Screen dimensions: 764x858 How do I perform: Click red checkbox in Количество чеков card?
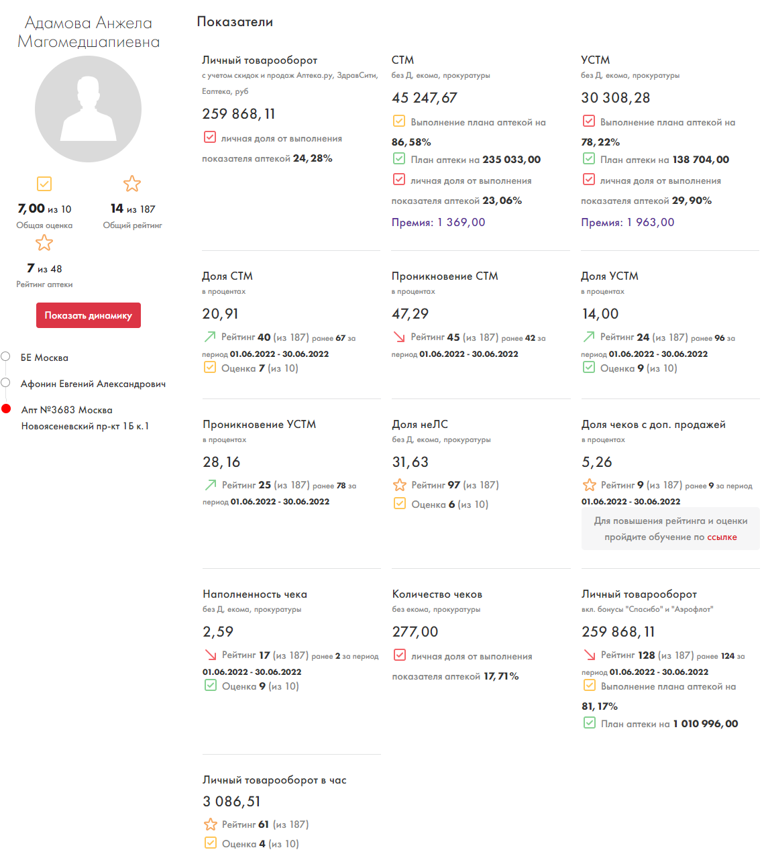tap(400, 655)
